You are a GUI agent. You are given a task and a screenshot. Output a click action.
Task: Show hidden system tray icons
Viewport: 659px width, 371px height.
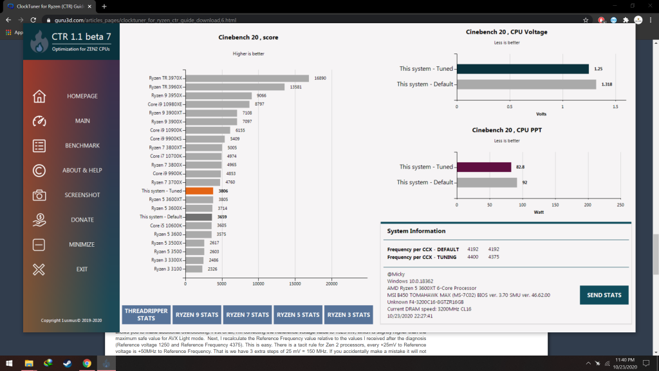click(x=588, y=363)
